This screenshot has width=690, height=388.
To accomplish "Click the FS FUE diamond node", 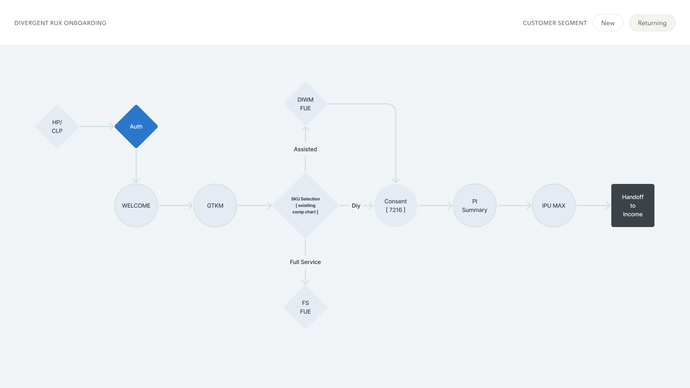I will [305, 307].
